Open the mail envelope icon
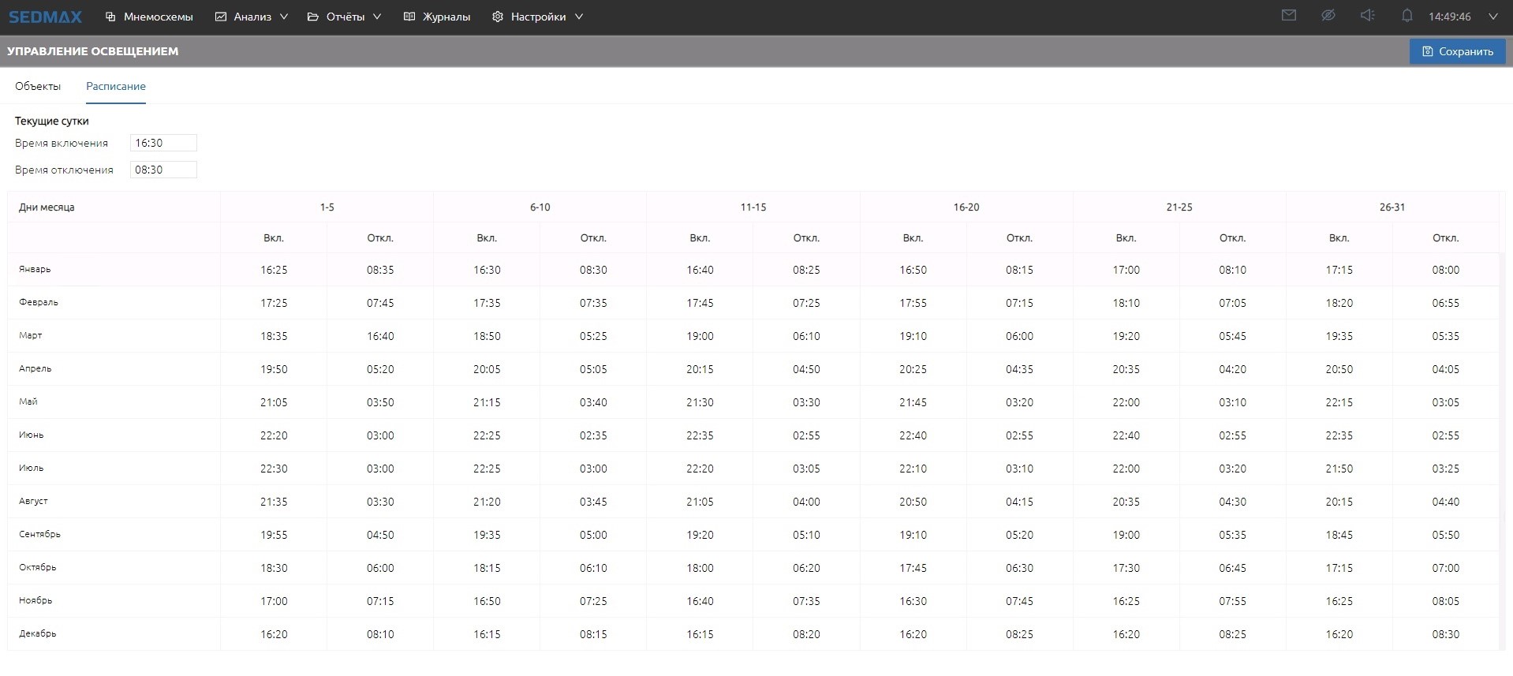Image resolution: width=1513 pixels, height=676 pixels. 1288,16
